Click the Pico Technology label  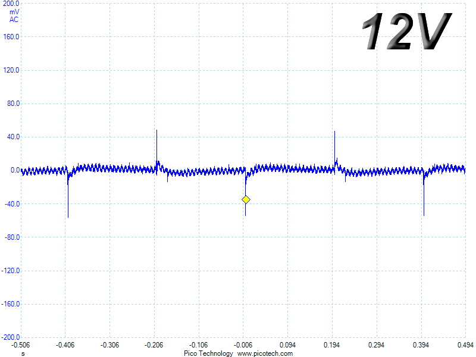click(x=208, y=353)
